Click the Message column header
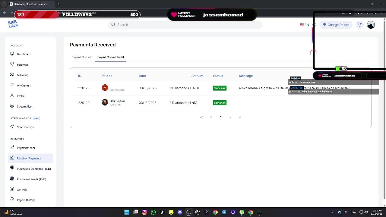386x217 pixels. 246,76
